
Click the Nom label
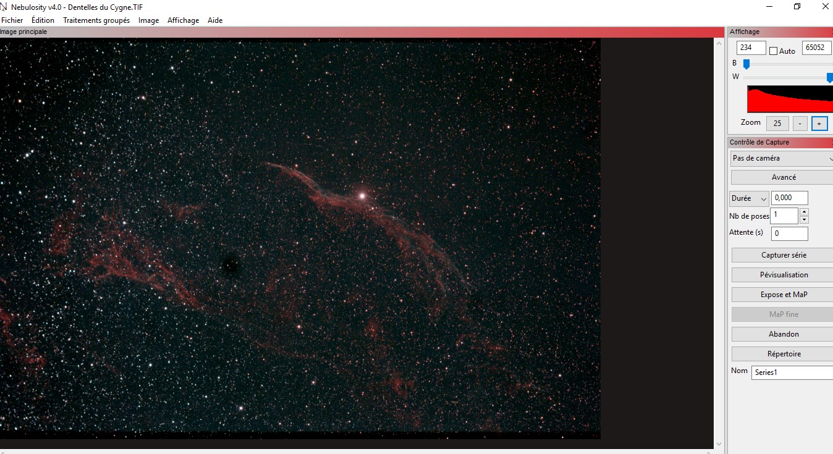click(739, 371)
